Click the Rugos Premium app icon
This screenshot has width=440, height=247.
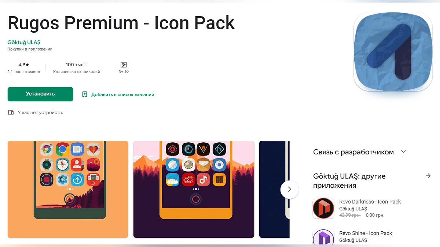pyautogui.click(x=393, y=52)
